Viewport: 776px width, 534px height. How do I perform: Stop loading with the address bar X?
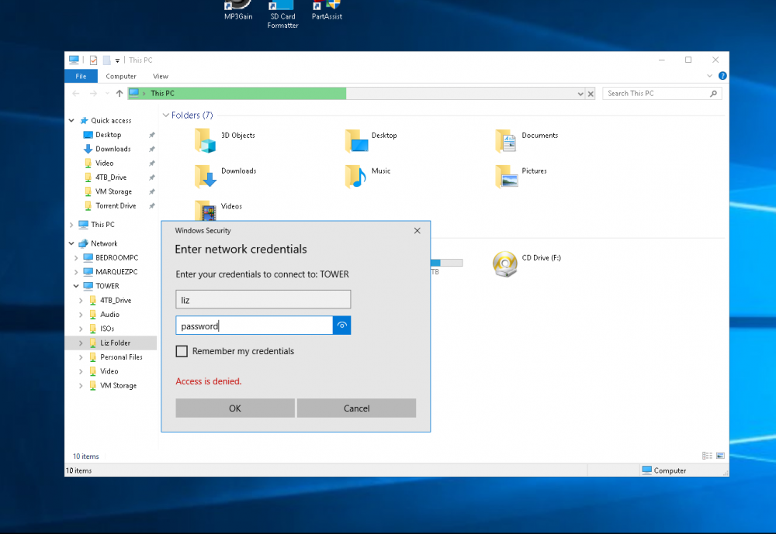point(591,94)
